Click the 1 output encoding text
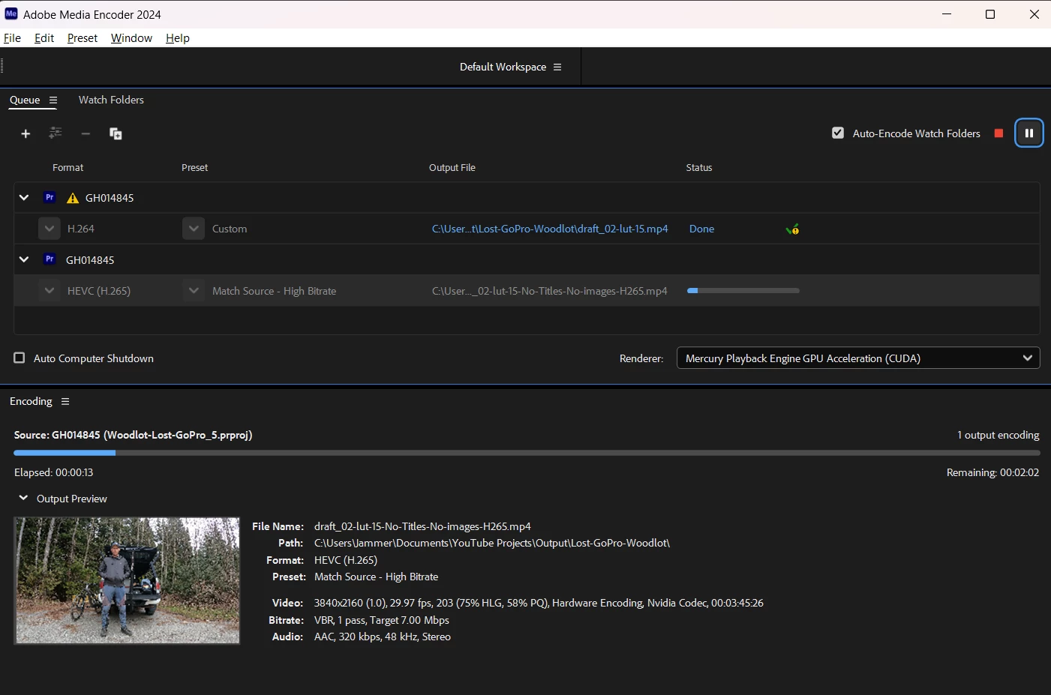This screenshot has height=695, width=1051. [x=998, y=435]
